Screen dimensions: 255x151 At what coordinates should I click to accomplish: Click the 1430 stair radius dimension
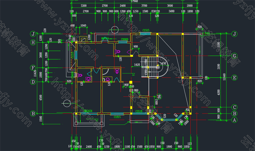pos(163,63)
